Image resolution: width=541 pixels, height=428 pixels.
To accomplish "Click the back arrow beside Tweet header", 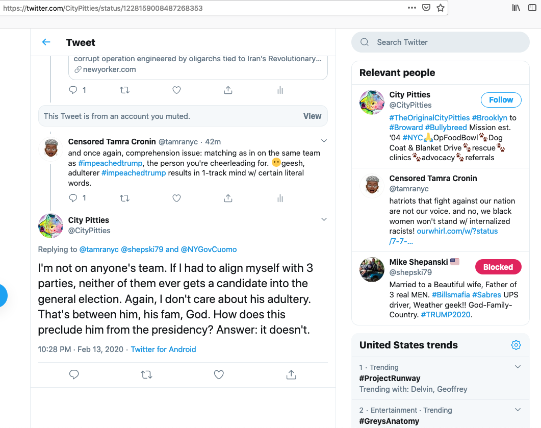I will [x=46, y=42].
